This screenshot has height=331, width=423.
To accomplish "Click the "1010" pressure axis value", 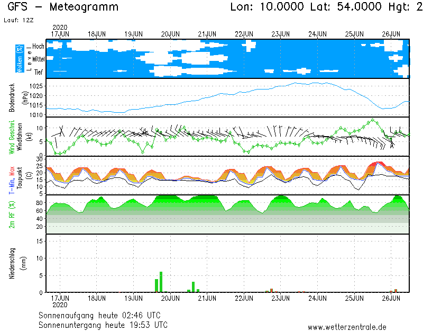I will click(36, 115).
